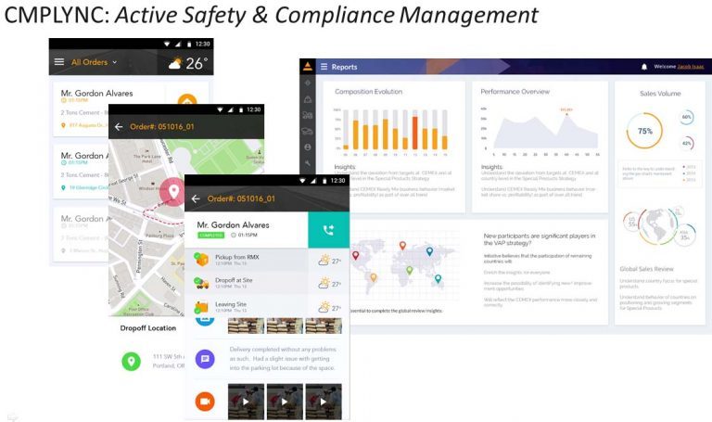Click the blue map pin on world map
Viewport: 712px width, 422px height.
429,250
